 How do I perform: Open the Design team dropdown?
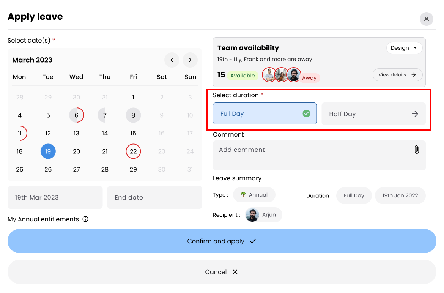(404, 48)
